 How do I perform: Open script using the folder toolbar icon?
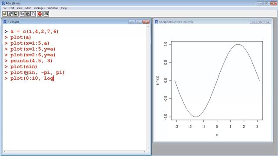5,14
